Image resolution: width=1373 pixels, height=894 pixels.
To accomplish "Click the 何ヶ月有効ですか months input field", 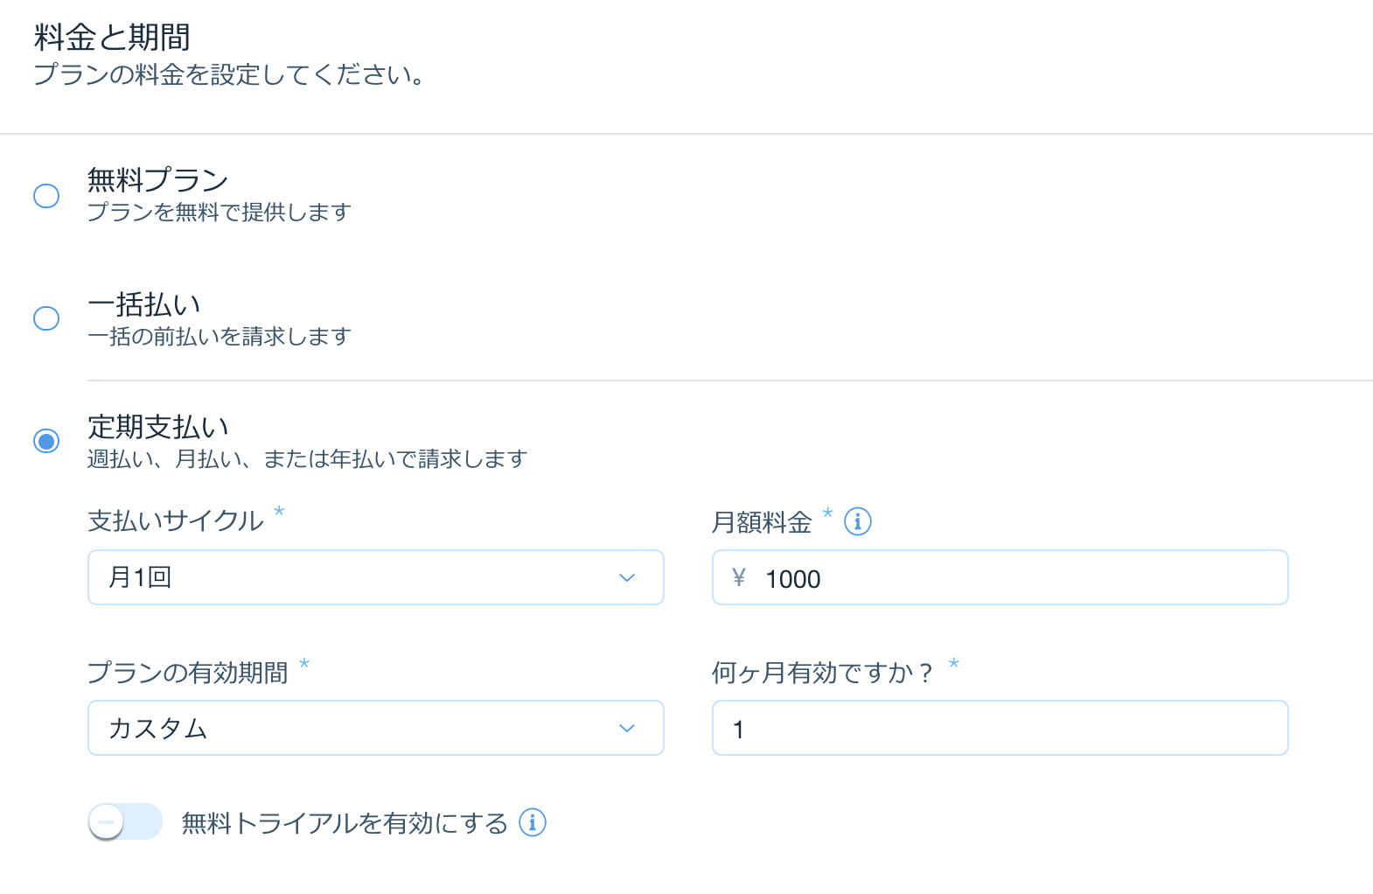I will click(x=1000, y=728).
